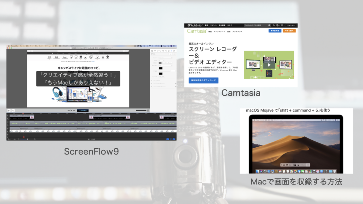The width and height of the screenshot is (363, 204).
Task: Click the shopping cart icon on the TechSmith site
Action: point(282,25)
